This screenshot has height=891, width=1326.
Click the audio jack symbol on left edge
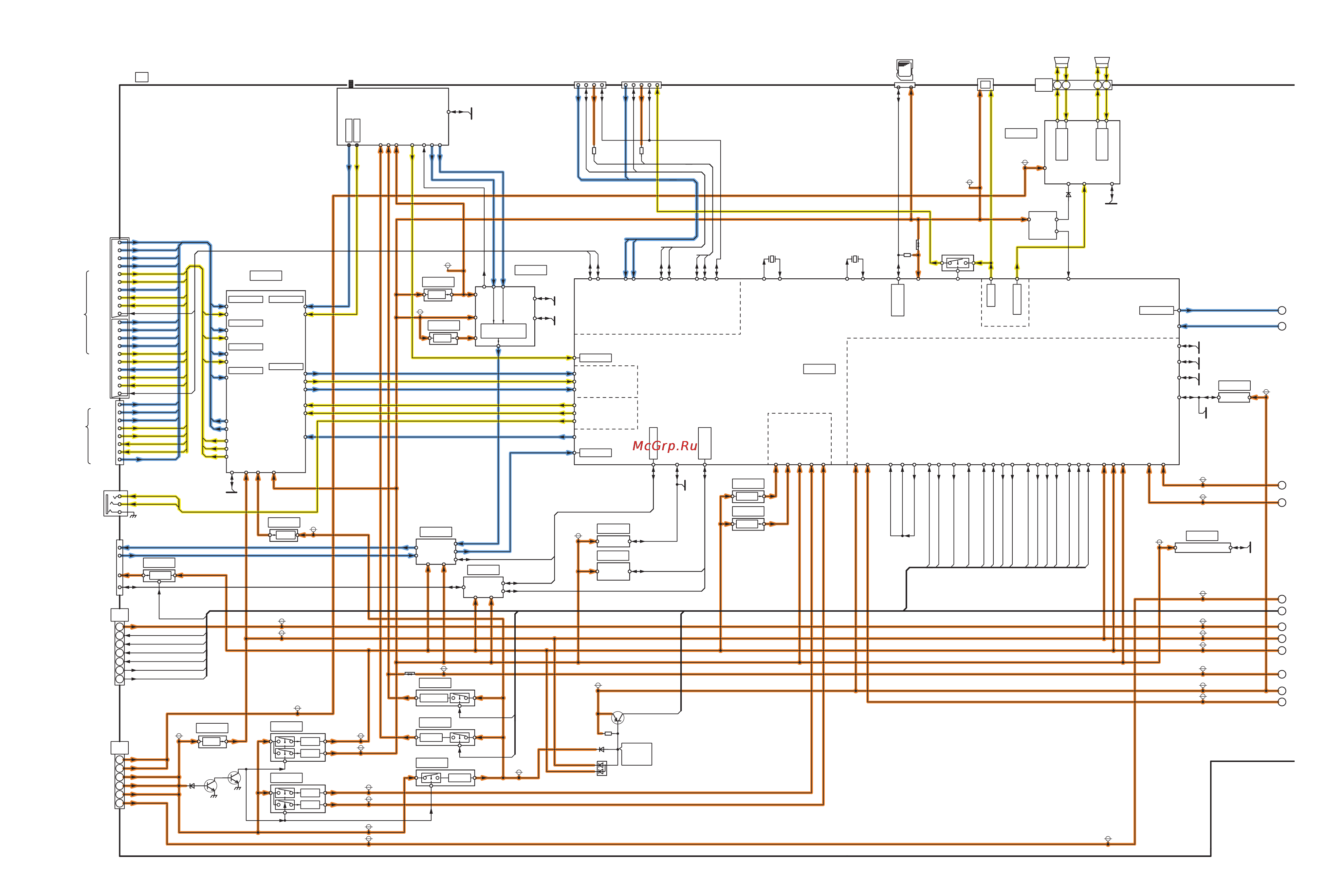click(116, 504)
